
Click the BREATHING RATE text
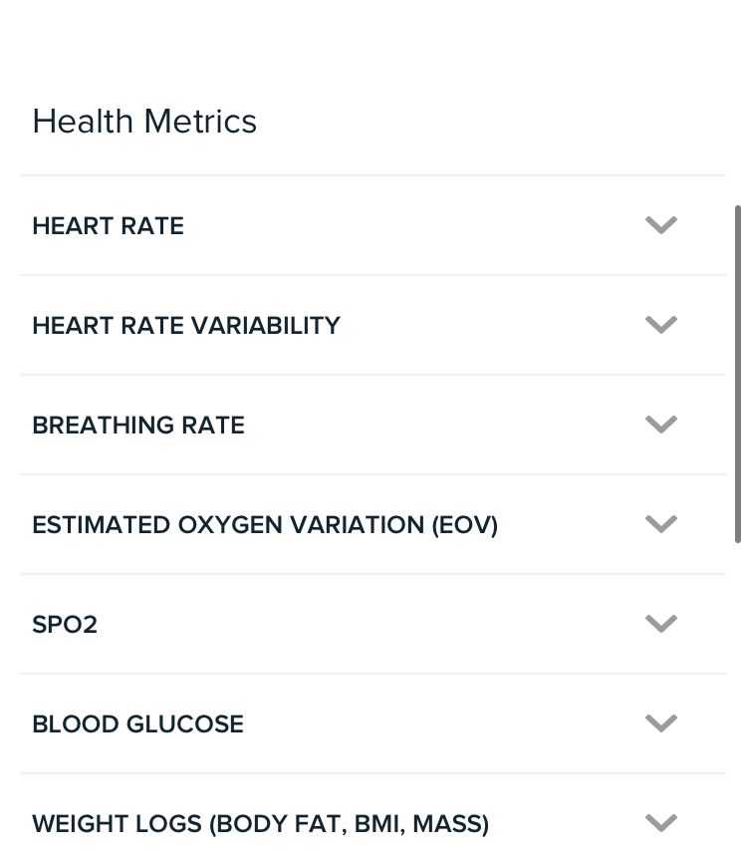pos(138,426)
